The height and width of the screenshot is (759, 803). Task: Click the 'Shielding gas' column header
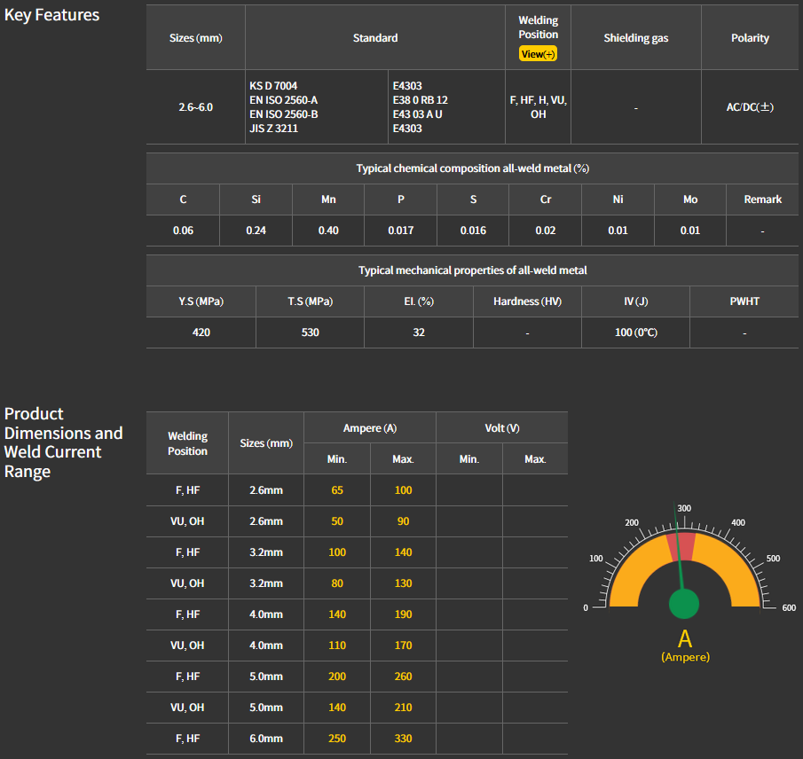(x=635, y=38)
